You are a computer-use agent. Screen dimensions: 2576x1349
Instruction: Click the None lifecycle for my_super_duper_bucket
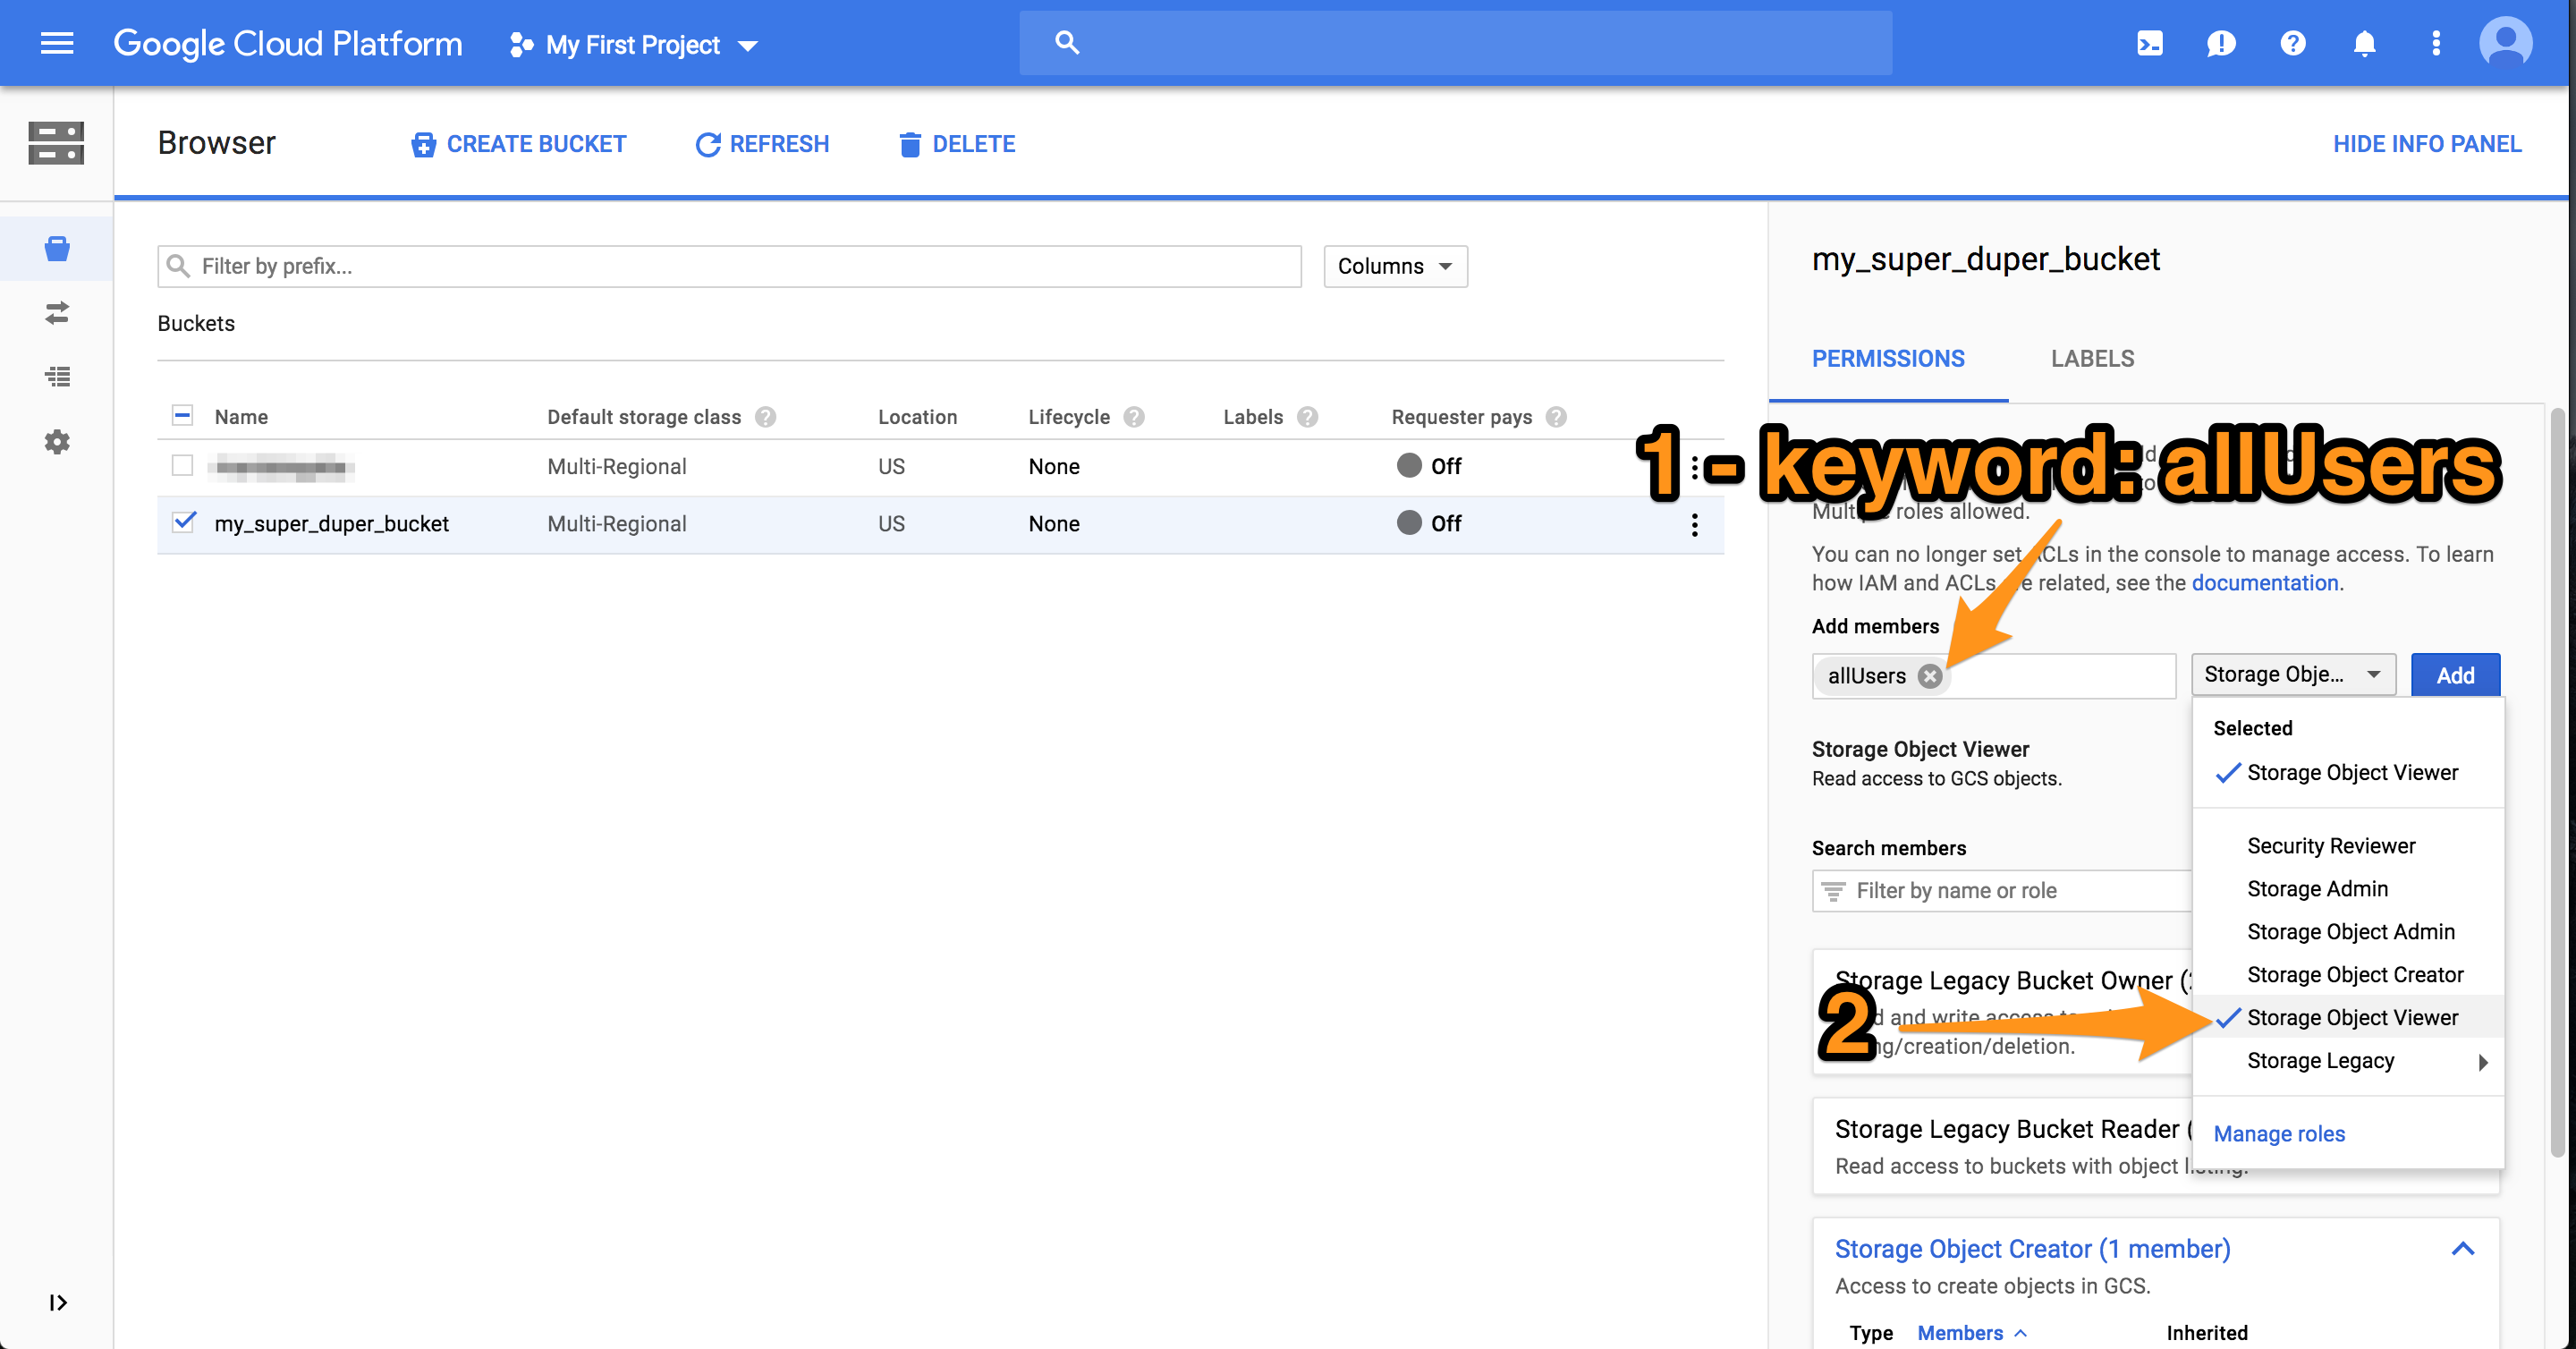coord(1054,523)
